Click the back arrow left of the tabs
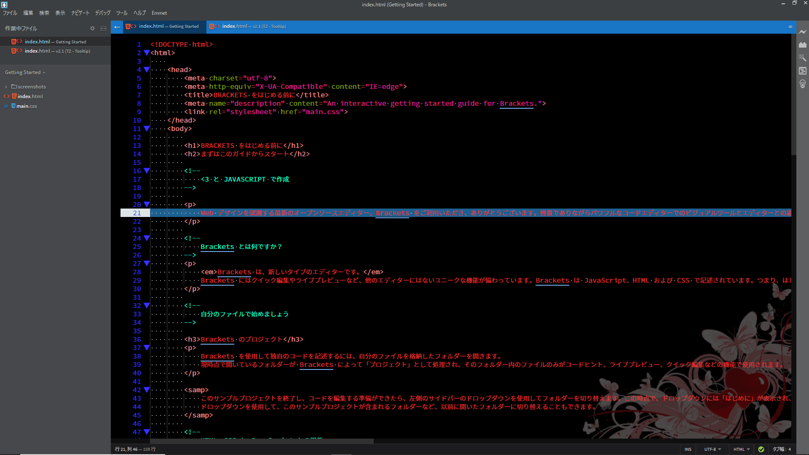Screen dimensions: 809x455 117,27
